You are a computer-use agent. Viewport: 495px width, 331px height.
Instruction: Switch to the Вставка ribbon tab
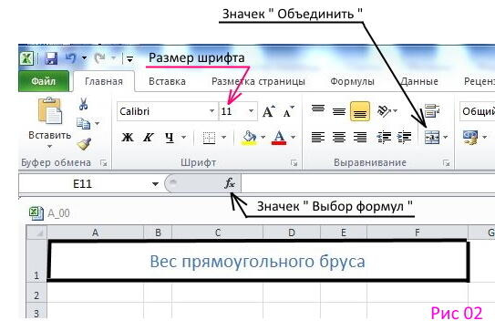[167, 81]
